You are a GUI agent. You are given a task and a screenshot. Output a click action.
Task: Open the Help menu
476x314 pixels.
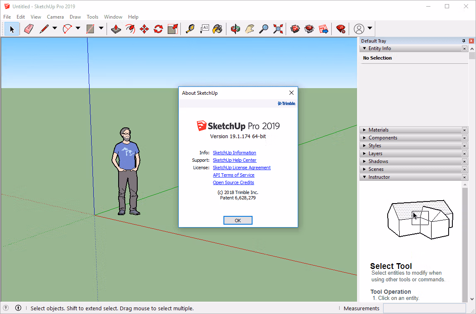click(133, 17)
